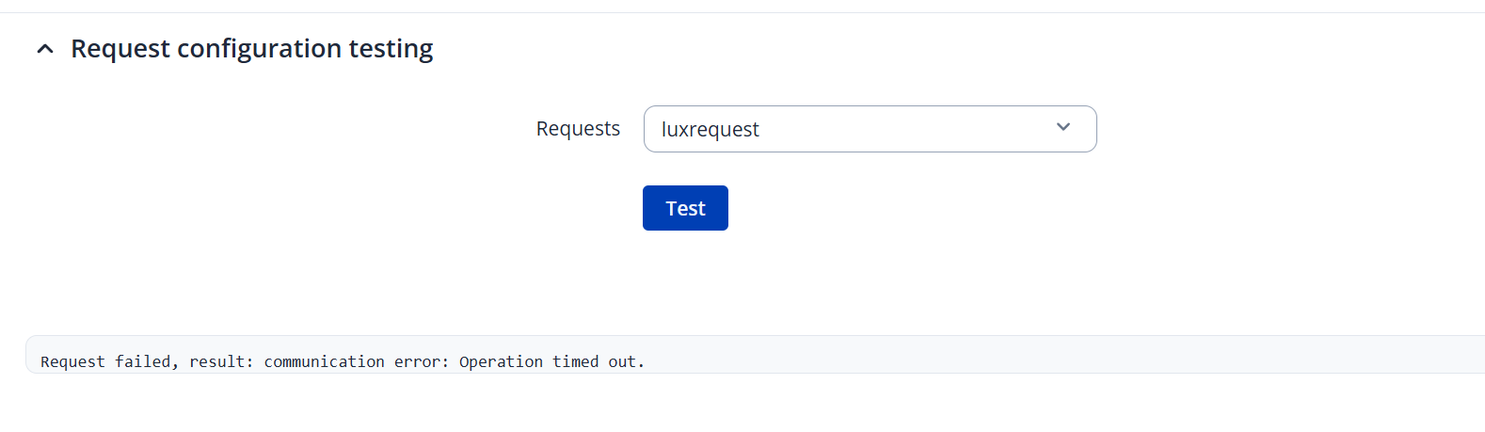The image size is (1485, 432).
Task: Click the Request configuration testing heading
Action: click(251, 48)
